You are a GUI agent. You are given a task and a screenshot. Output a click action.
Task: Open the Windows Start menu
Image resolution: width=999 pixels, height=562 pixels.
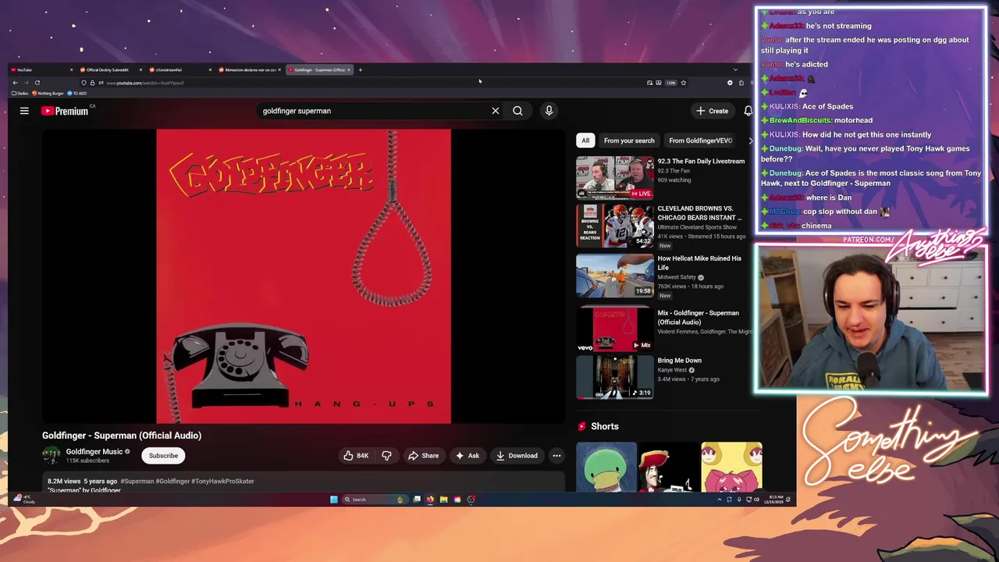pyautogui.click(x=333, y=500)
